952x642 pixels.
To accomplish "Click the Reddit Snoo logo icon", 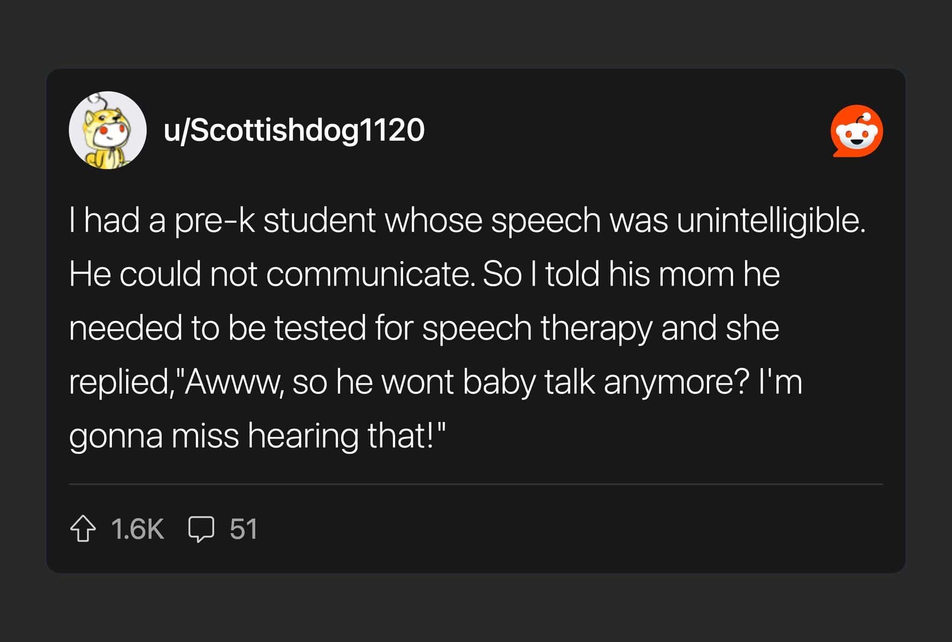I will (x=857, y=131).
